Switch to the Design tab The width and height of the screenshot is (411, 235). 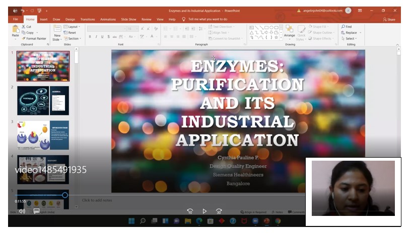point(70,20)
